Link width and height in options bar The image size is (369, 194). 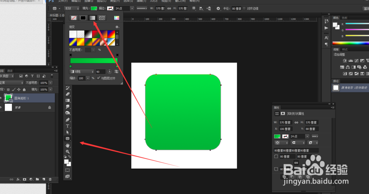[x=169, y=8]
